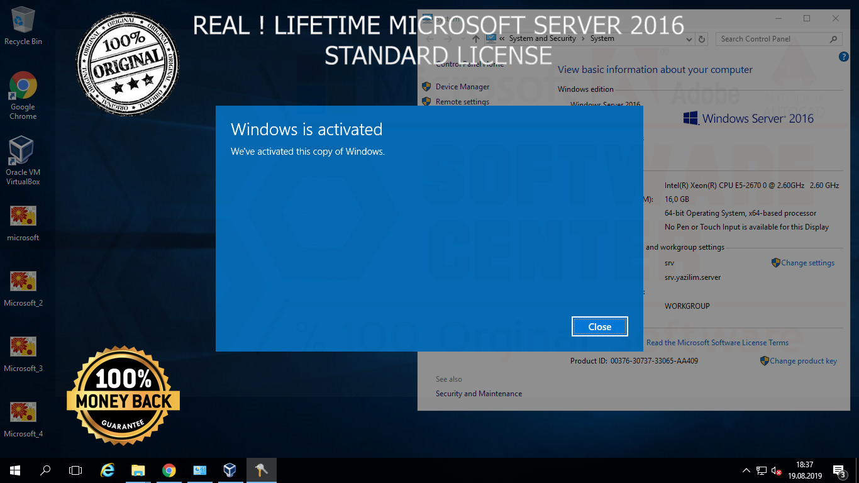Click the Product ID 00376-30737-33065-AA409 text

point(634,361)
